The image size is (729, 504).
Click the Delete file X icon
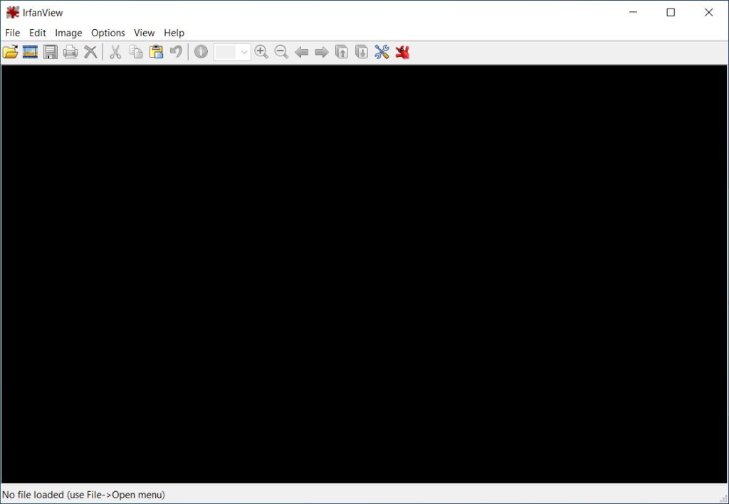point(90,51)
